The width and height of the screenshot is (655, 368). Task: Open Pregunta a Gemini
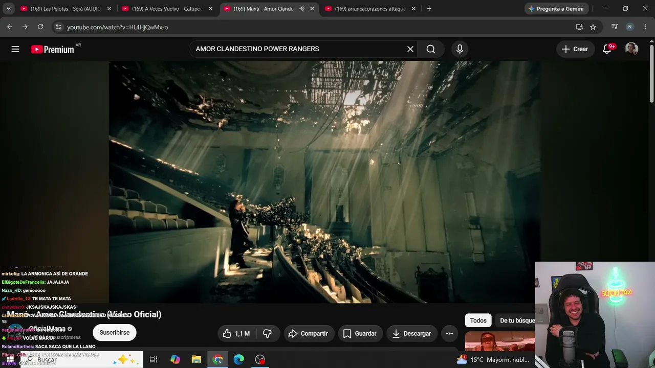(556, 9)
